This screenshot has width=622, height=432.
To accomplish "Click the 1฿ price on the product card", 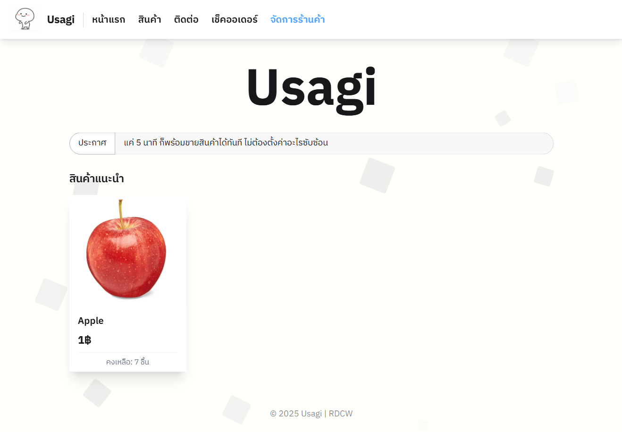I will (84, 340).
